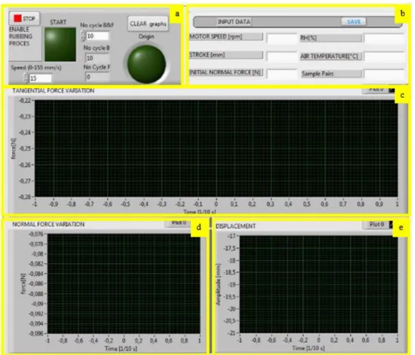Toggle the round Origin button

(147, 64)
